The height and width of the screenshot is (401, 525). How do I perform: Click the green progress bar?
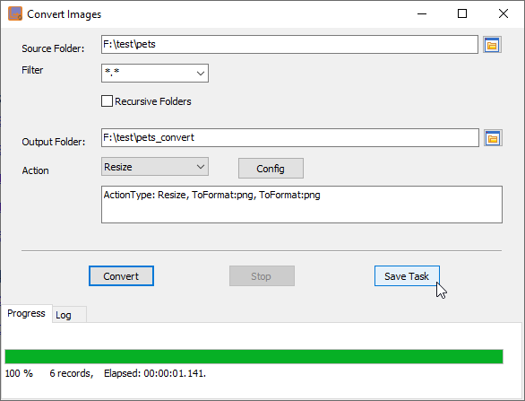pos(254,356)
